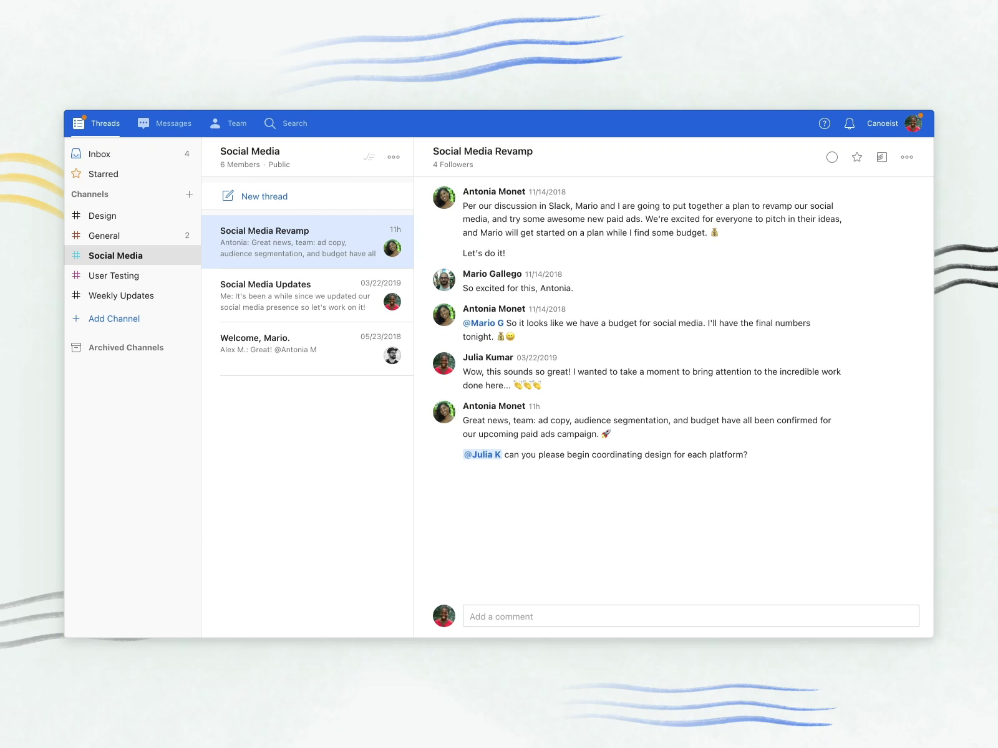998x748 pixels.
Task: Open the help question mark icon
Action: click(x=824, y=123)
